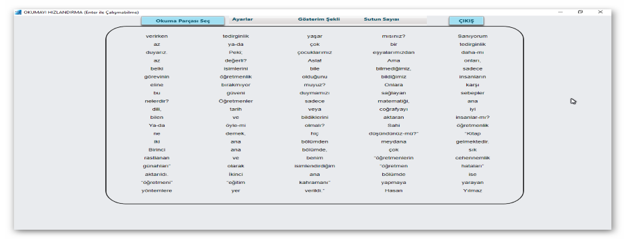This screenshot has width=626, height=239.
Task: Select the word "isimlerini"
Action: (x=236, y=69)
